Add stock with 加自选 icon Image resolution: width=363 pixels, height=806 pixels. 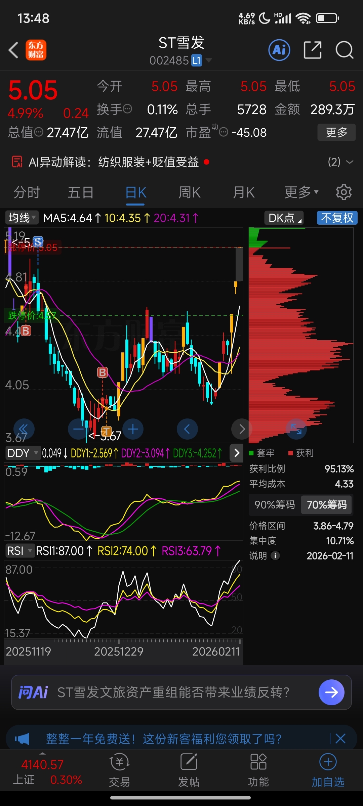coord(328,770)
